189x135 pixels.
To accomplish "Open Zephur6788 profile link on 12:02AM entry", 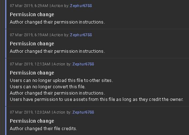I will 83,112.
